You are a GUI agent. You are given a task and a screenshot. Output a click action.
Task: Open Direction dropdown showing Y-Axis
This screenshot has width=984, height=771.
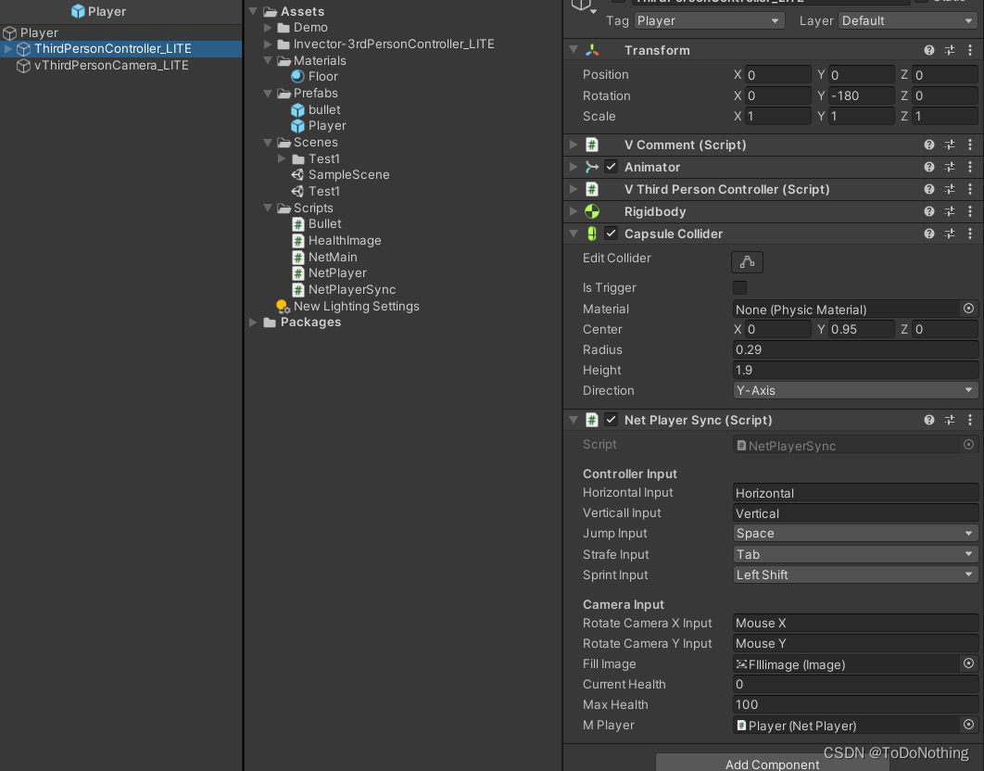[854, 390]
